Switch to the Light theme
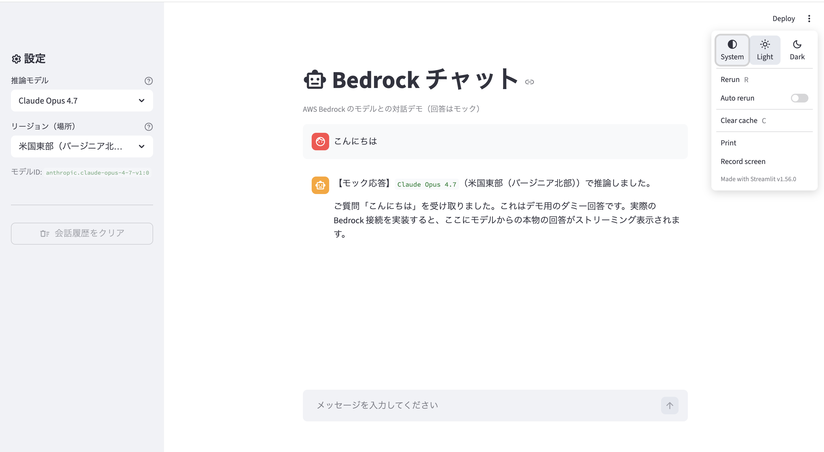 click(x=764, y=50)
